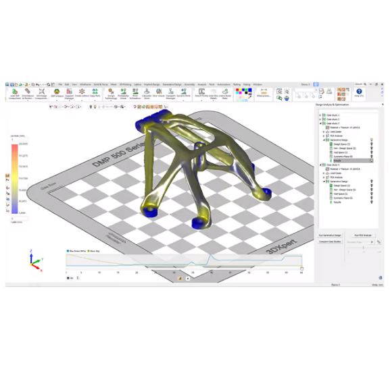
Task: Click the Run Generative Design button
Action: click(330, 235)
